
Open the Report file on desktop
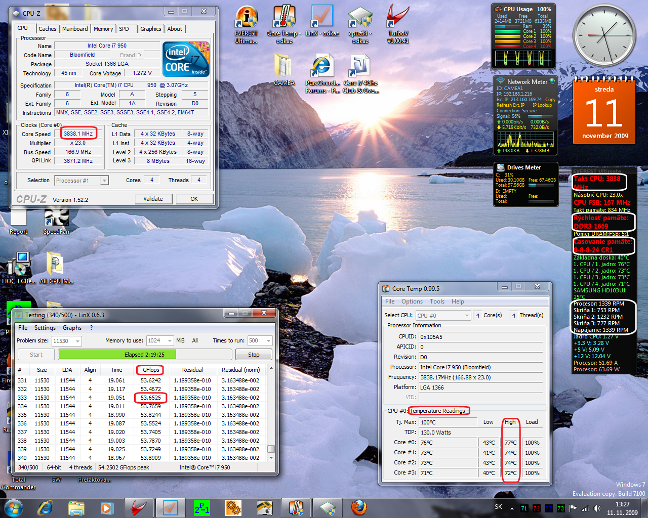tap(18, 221)
